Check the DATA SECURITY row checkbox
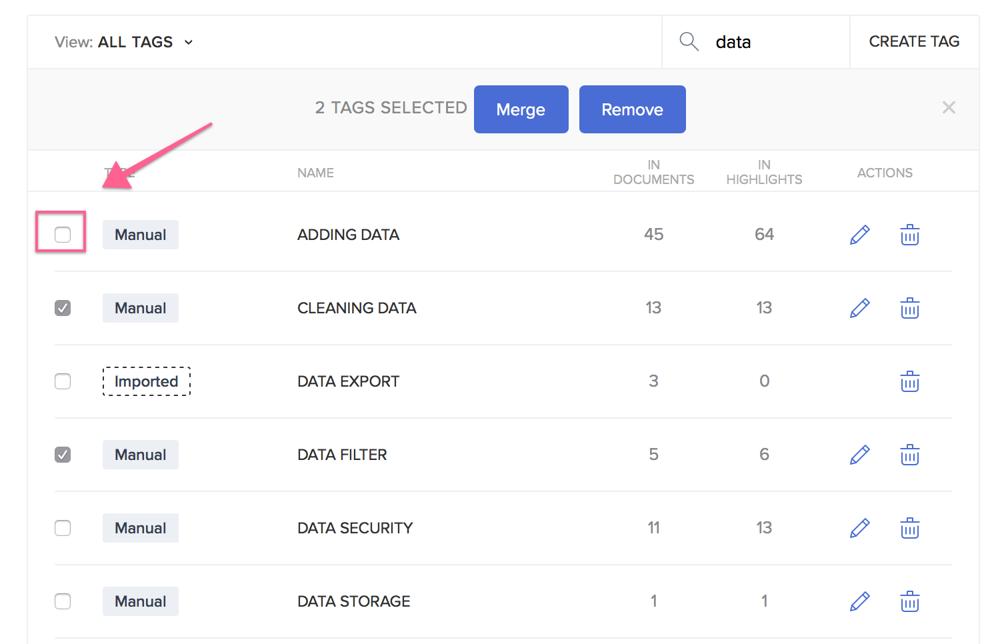 63,528
